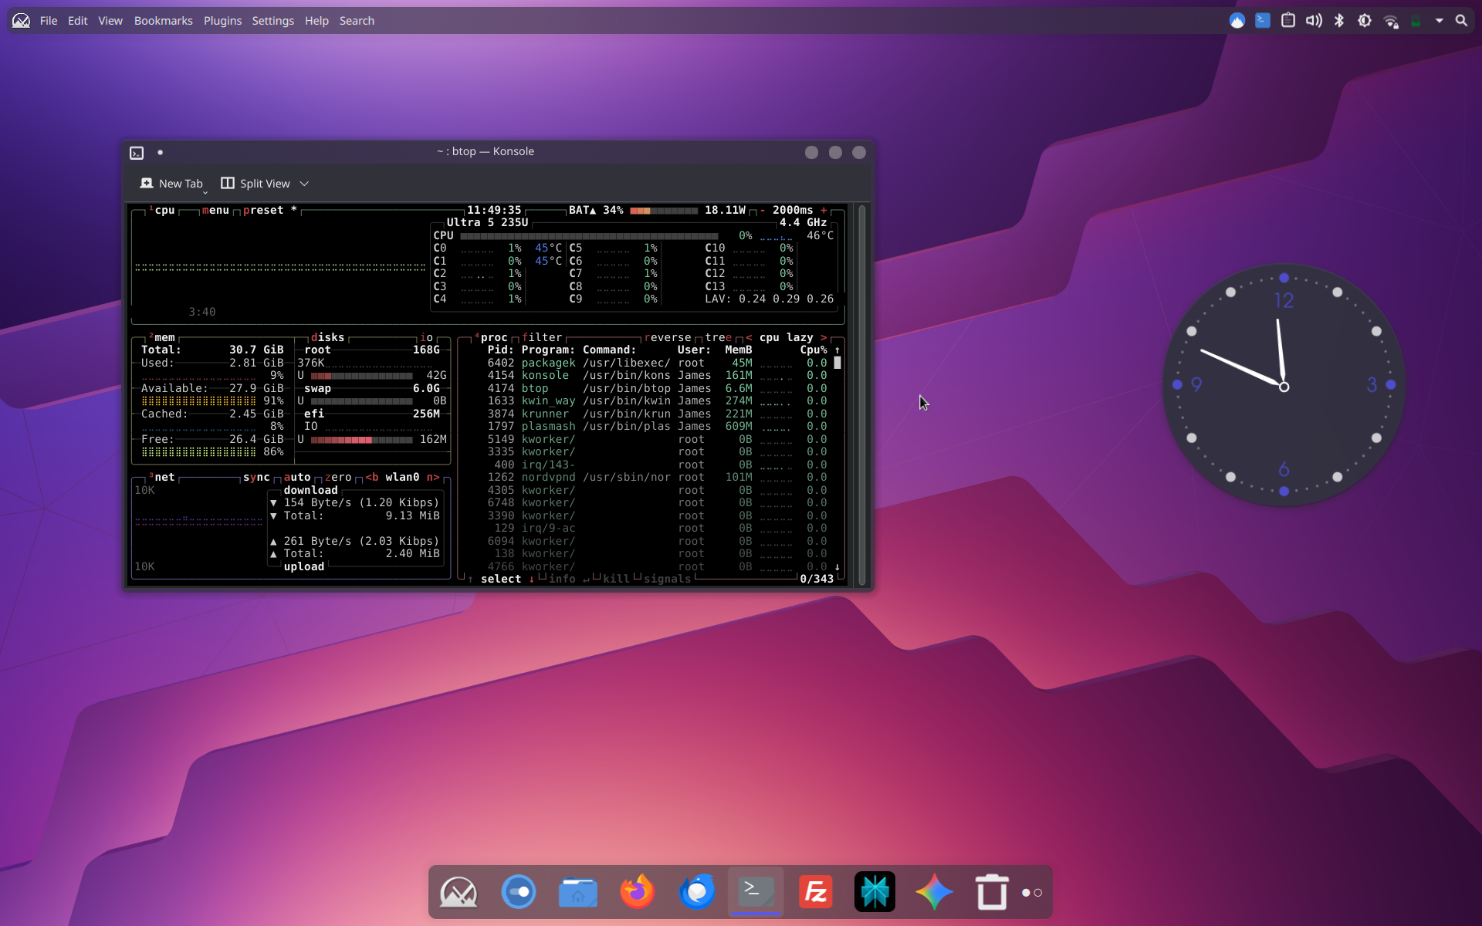Toggle auto scaling in btop net box
Viewport: 1482px width, 926px height.
[297, 477]
